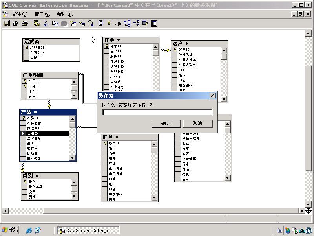Select highlighted 类别ID row in 产品 table
Viewport: 314px width, 236px height.
coord(45,133)
